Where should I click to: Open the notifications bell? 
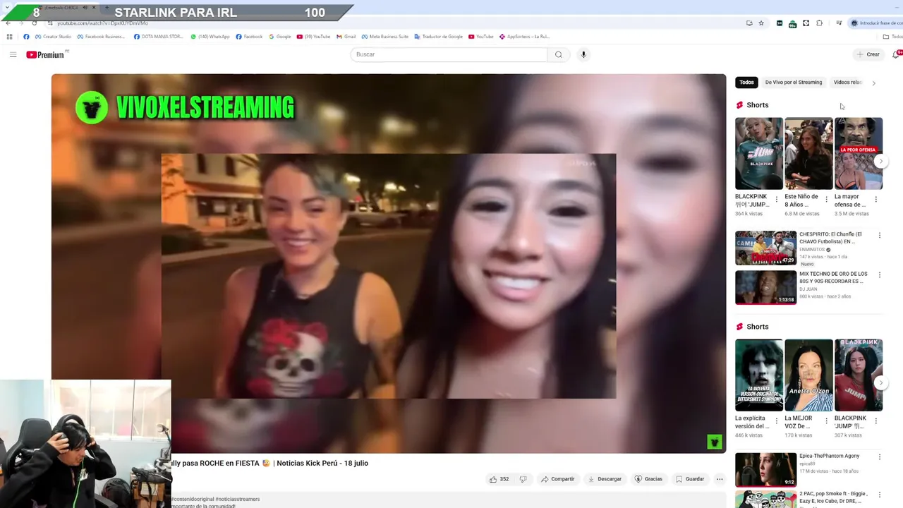point(897,54)
